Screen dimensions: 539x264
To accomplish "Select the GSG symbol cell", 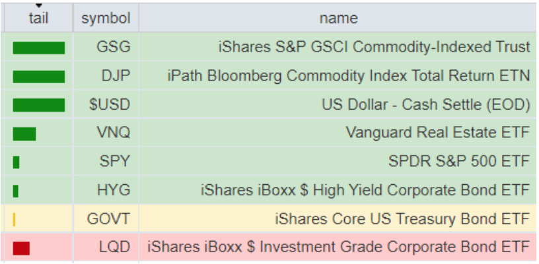I will point(113,48).
